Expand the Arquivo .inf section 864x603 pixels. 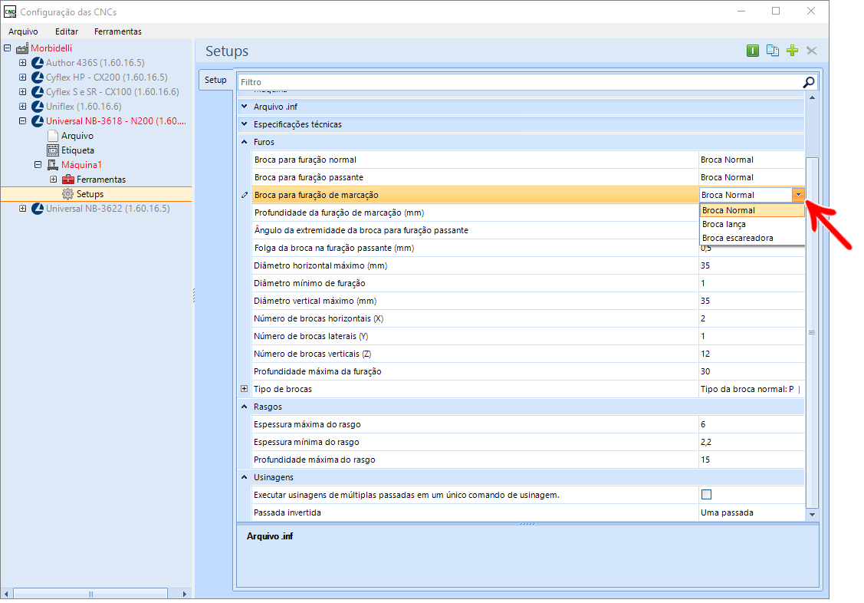244,107
